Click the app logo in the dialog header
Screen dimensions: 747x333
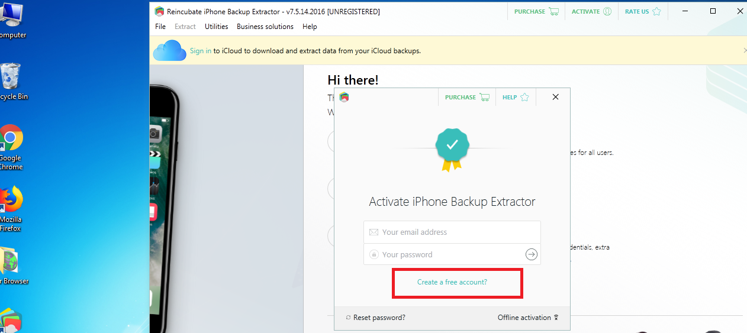(x=344, y=97)
